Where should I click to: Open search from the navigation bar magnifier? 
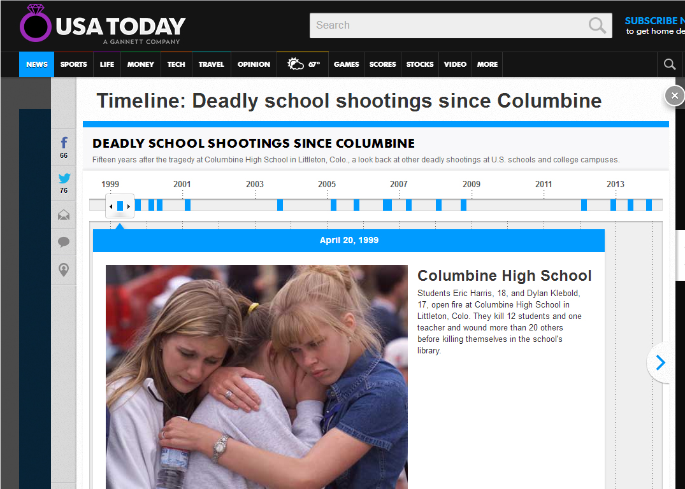[669, 64]
